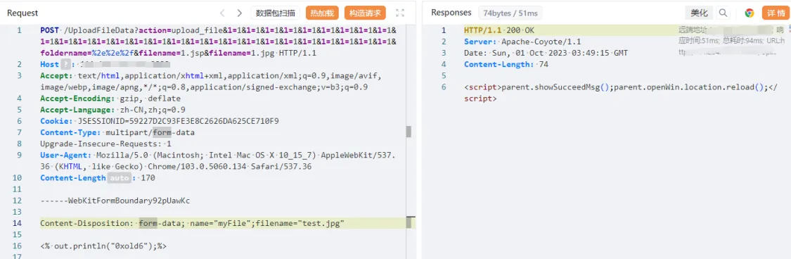Click the Responses panel title
Screen dimensions: 791x259
coord(451,13)
